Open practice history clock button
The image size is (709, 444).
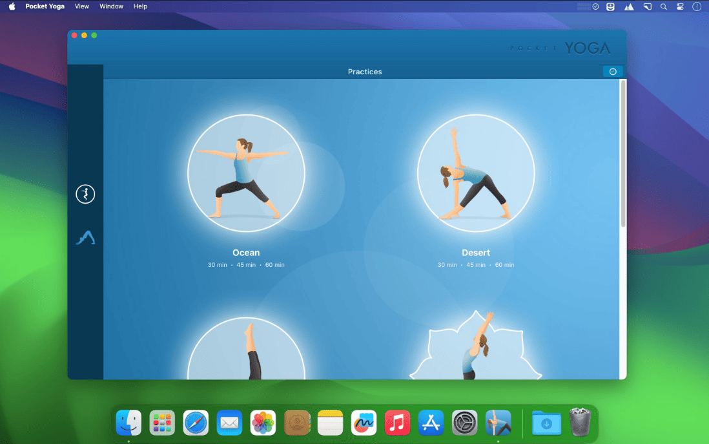pos(613,72)
